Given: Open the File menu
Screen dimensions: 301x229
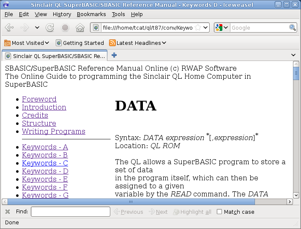Looking at the screenshot, I should [x=8, y=14].
